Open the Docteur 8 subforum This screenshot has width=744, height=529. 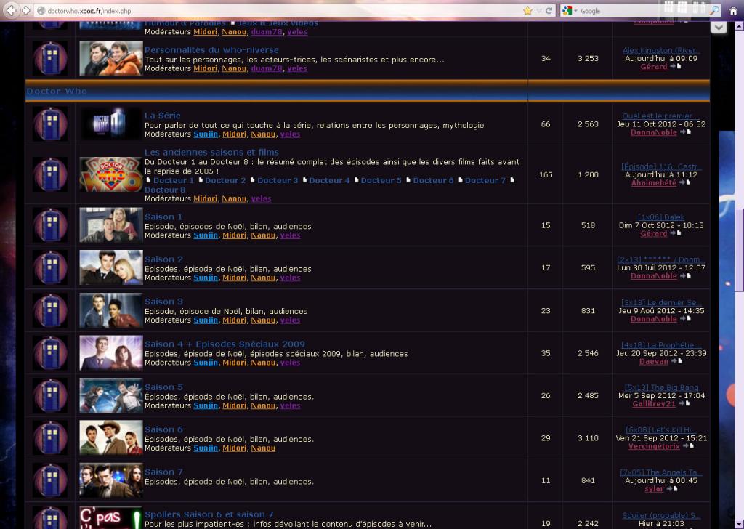point(165,190)
